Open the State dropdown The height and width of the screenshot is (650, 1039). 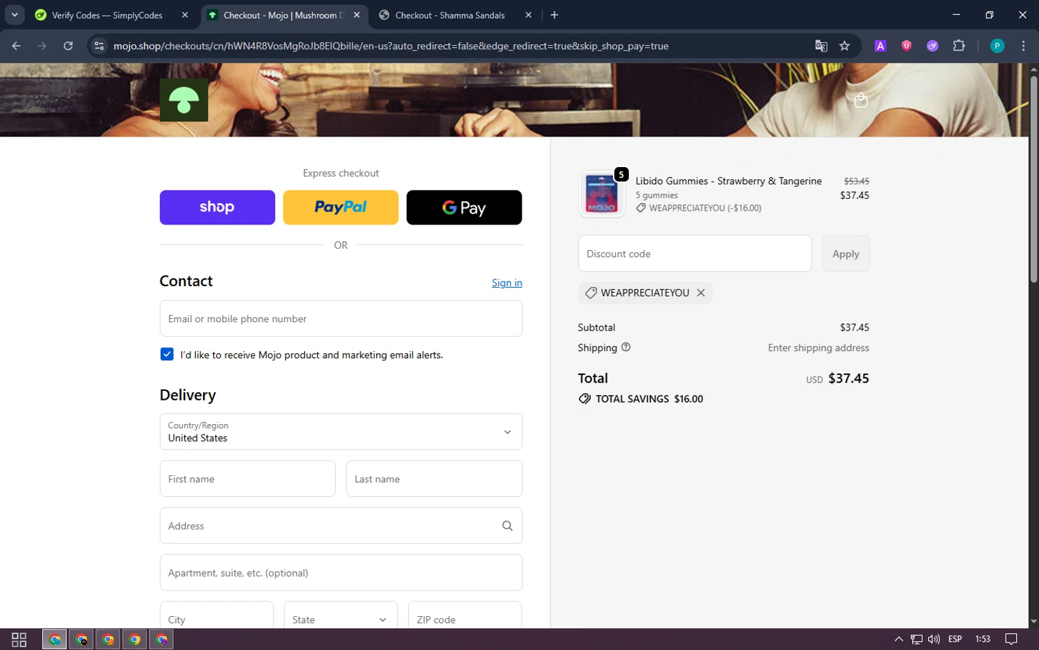[341, 615]
